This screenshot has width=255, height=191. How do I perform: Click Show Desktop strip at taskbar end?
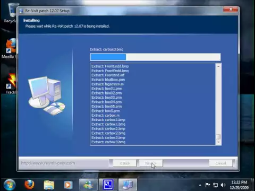click(x=253, y=185)
